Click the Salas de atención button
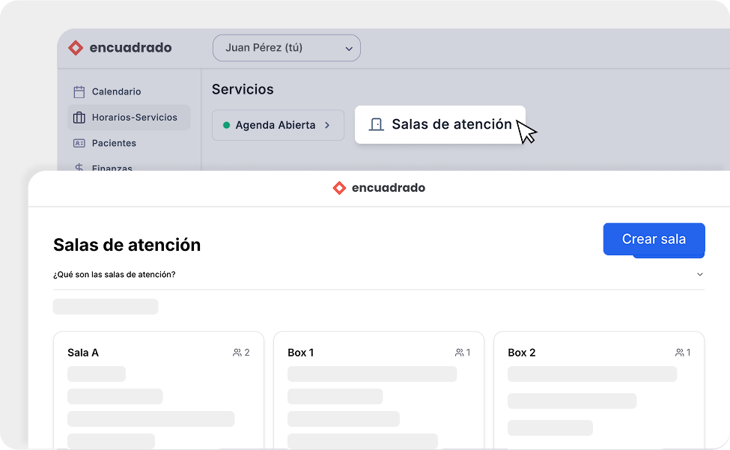The image size is (730, 450). click(x=440, y=125)
